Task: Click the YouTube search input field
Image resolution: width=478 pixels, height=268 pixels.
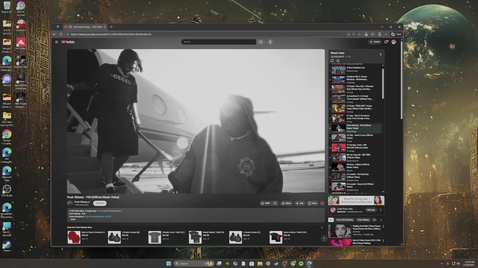Action: [219, 42]
